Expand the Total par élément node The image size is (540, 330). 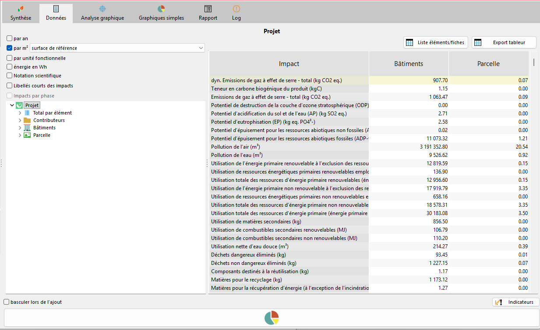click(x=20, y=113)
